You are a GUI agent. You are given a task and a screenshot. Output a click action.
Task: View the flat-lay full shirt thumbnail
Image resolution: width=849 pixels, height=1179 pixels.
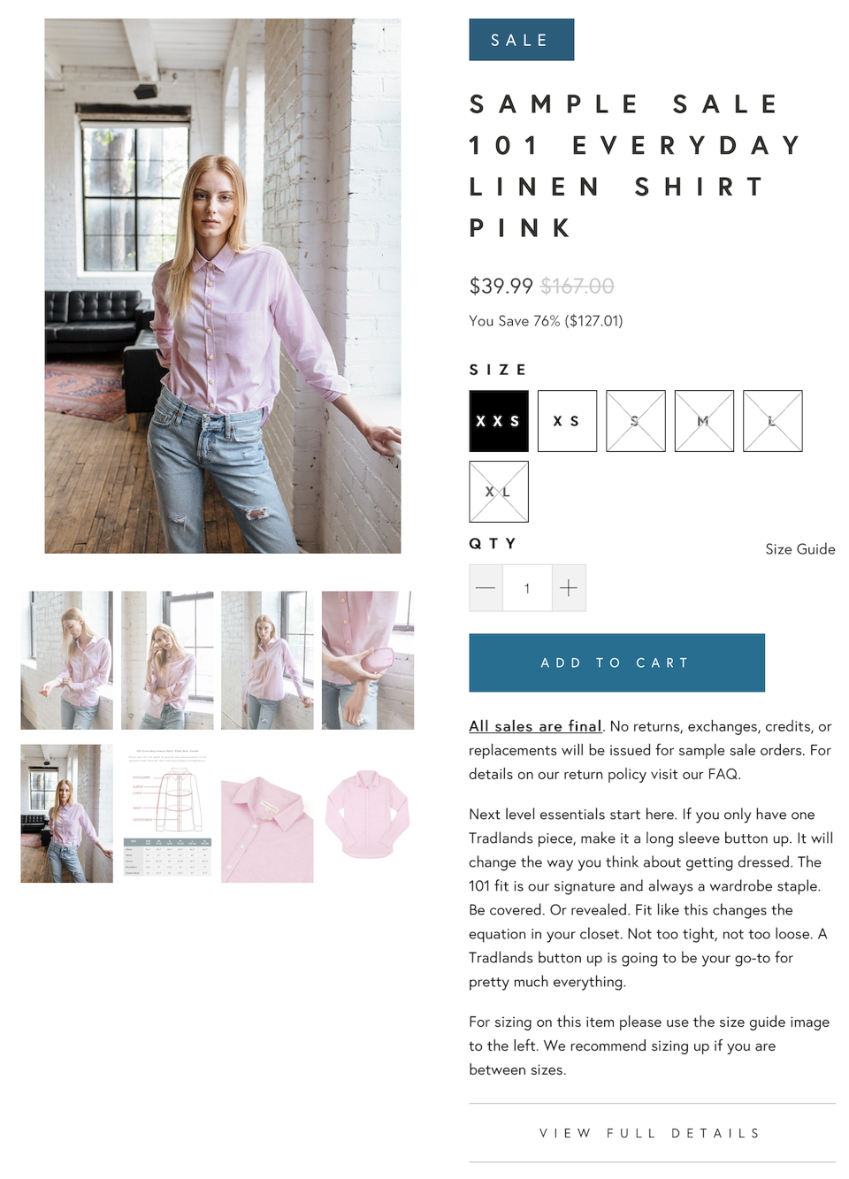tap(368, 814)
